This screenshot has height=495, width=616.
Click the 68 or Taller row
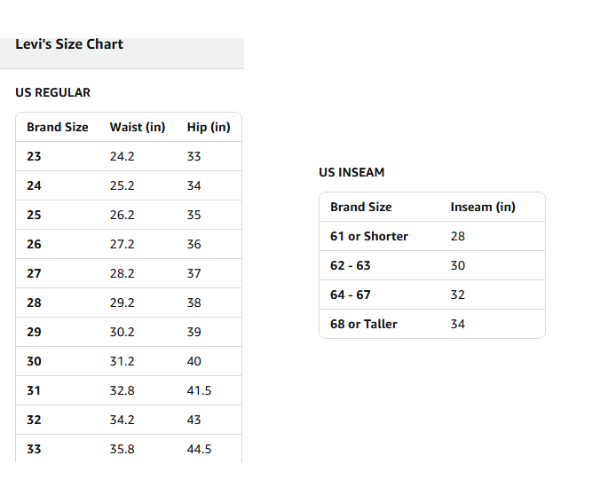tap(364, 324)
